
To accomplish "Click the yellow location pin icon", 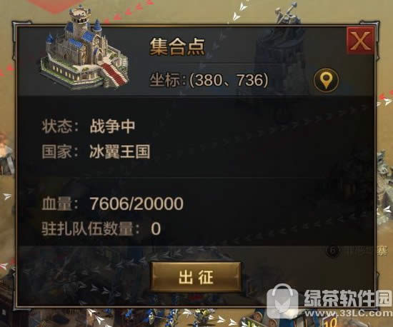I will pos(326,80).
